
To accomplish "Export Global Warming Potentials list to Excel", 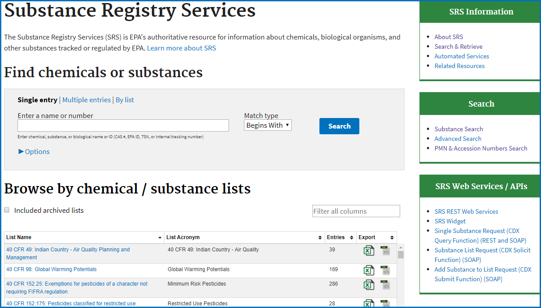I will [369, 270].
